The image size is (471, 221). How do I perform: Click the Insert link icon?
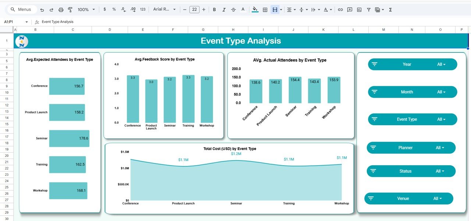tap(340, 10)
